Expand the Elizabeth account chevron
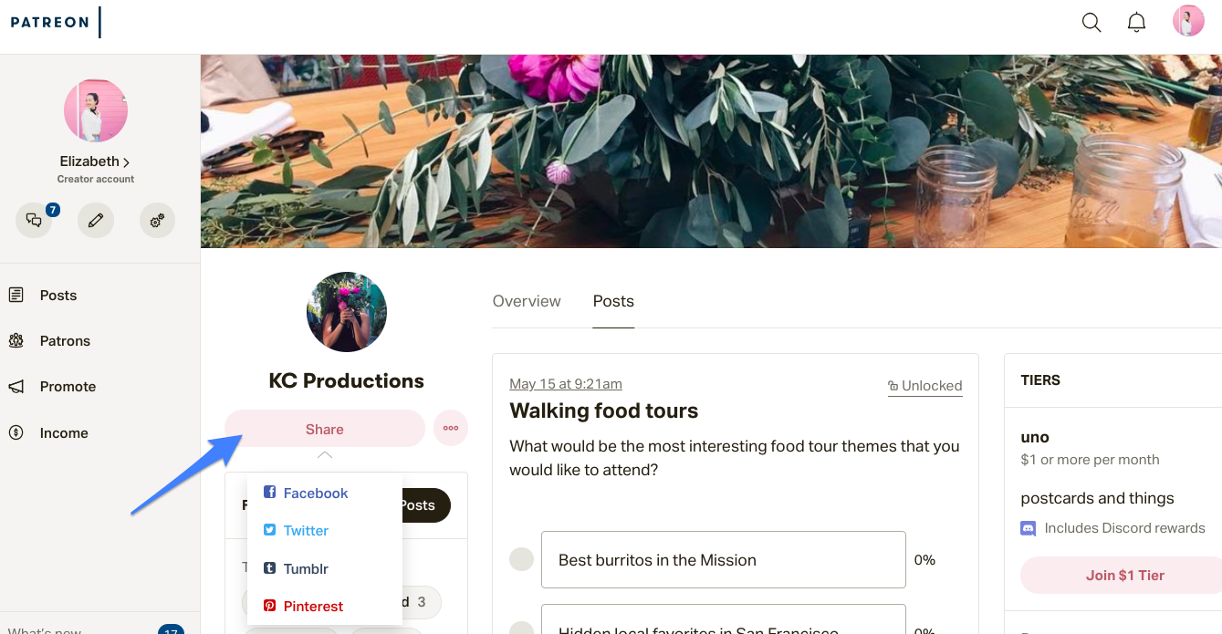Image resolution: width=1222 pixels, height=634 pixels. click(126, 162)
